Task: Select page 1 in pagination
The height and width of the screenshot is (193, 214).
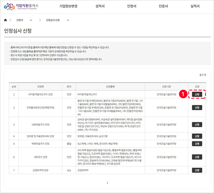Action: pyautogui.click(x=107, y=183)
